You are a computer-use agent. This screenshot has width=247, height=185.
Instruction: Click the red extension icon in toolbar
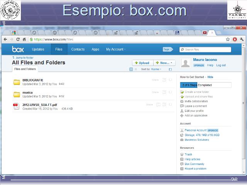click(x=235, y=39)
